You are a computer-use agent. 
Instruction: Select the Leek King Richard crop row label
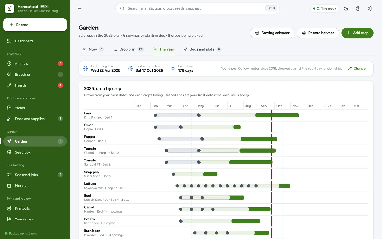98,115
